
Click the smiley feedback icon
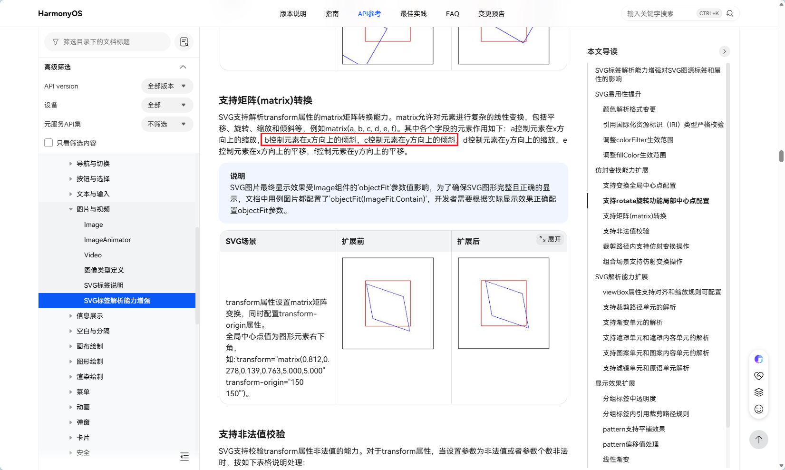(x=759, y=409)
